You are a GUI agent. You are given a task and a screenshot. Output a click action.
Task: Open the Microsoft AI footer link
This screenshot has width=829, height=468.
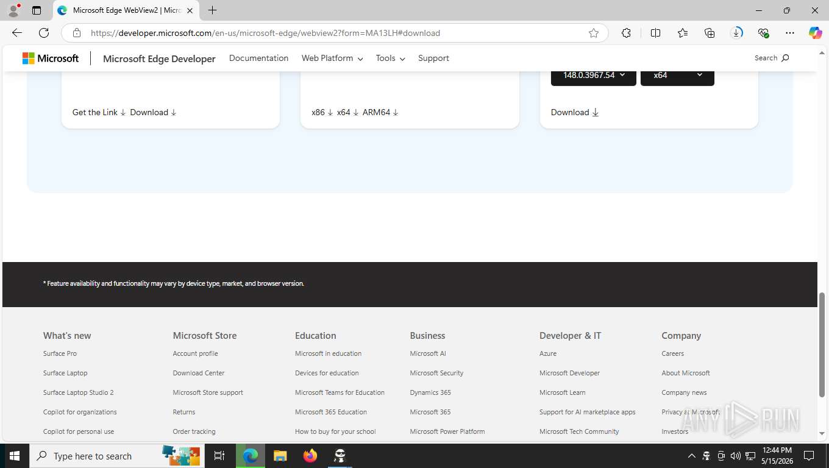pyautogui.click(x=428, y=353)
